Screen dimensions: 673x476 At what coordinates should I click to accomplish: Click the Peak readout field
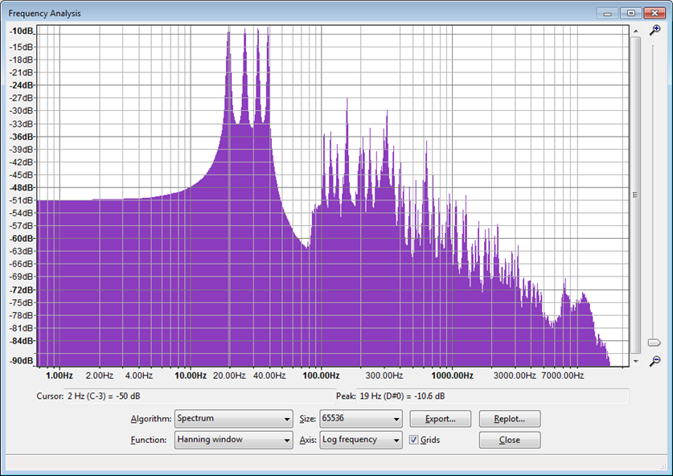click(493, 396)
